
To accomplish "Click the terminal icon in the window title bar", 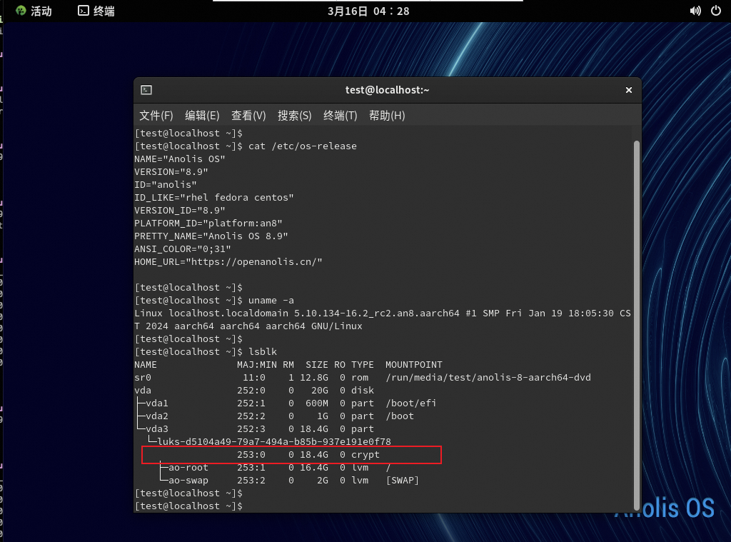I will click(146, 90).
